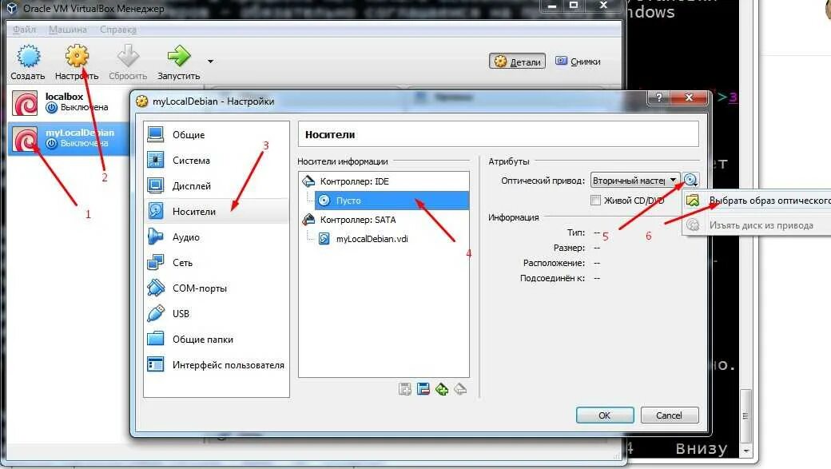This screenshot has height=469, width=831.
Task: Select the myLocalDebian virtual machine
Action: click(x=69, y=137)
